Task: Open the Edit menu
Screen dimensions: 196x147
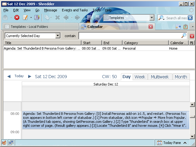Action: (x=16, y=10)
